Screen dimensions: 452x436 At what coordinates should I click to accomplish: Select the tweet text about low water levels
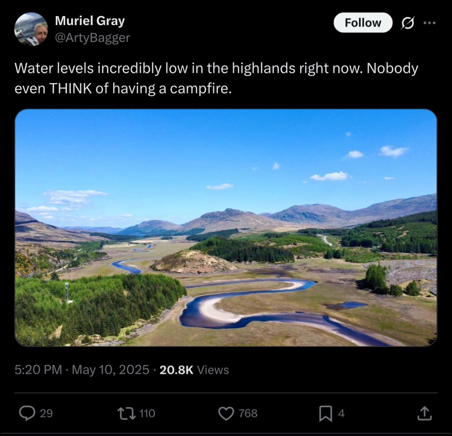pos(216,78)
